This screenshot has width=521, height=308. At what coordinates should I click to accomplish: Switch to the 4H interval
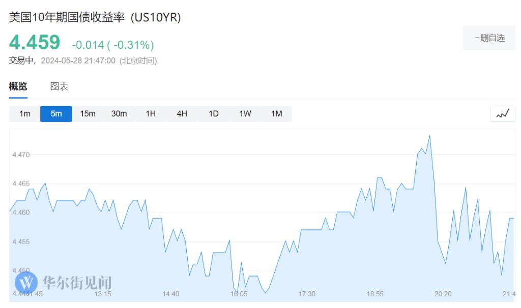tap(182, 114)
